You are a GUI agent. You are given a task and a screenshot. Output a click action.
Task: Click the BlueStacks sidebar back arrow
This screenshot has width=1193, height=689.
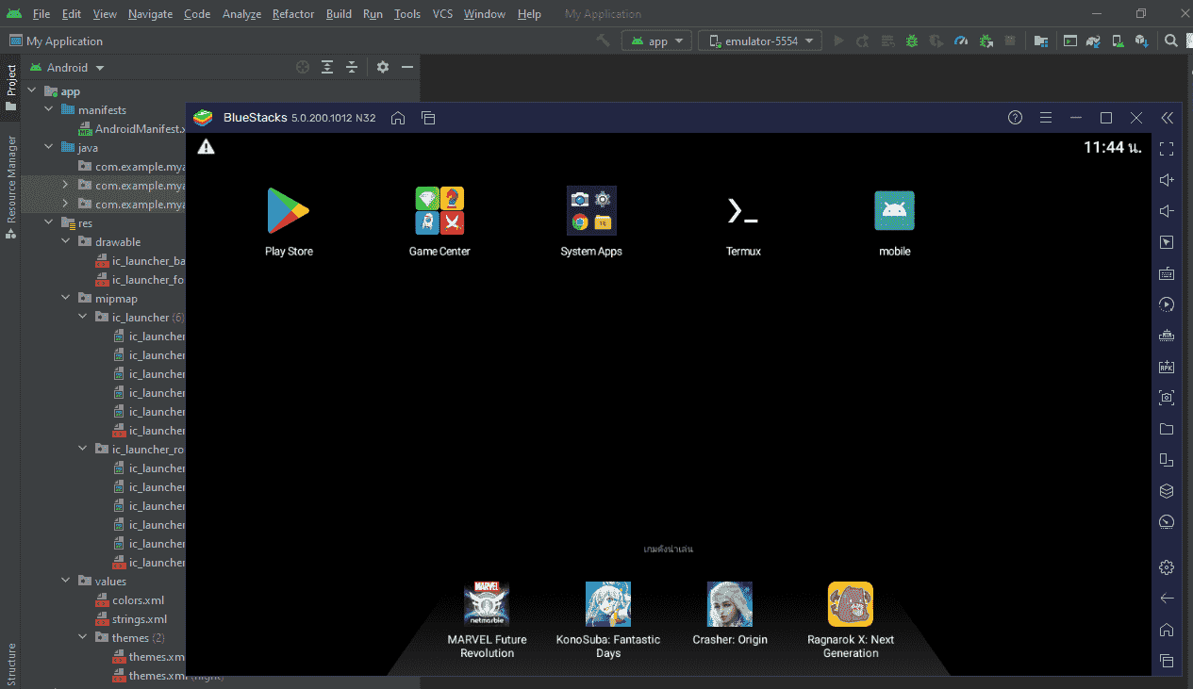[1167, 599]
